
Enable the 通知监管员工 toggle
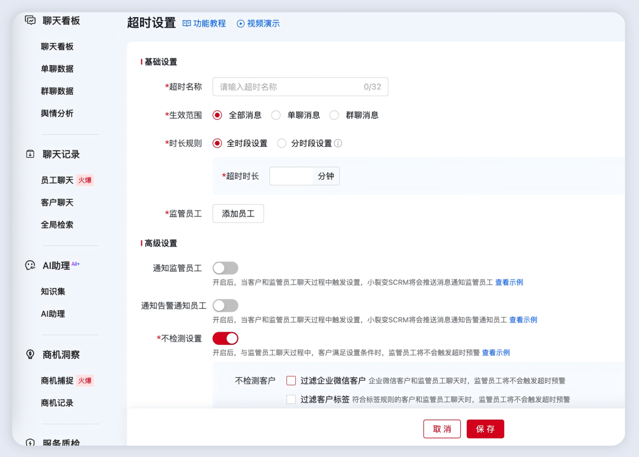[225, 268]
